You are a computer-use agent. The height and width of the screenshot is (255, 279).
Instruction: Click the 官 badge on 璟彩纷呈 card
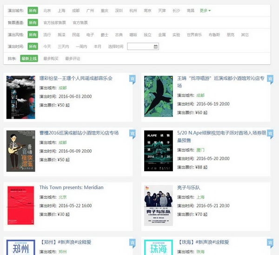pyautogui.click(x=133, y=79)
